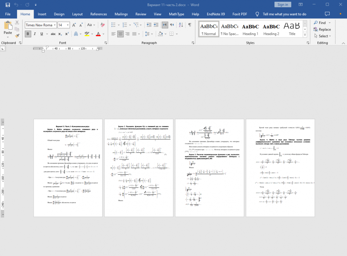Decrease indent of paragraph

point(149,25)
